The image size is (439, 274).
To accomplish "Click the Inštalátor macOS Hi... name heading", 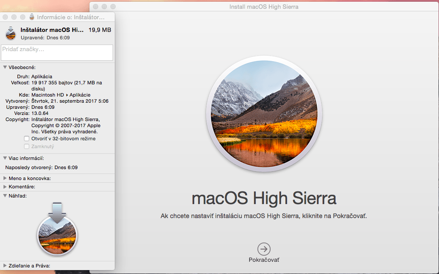I will [52, 30].
